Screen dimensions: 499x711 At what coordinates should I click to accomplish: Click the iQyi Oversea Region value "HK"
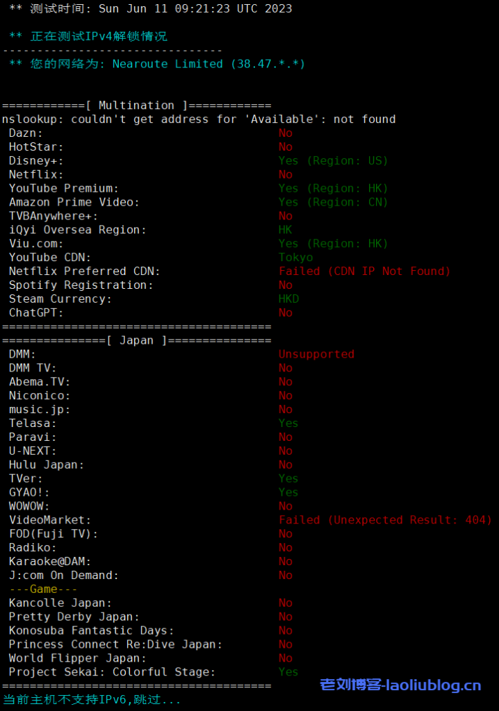click(286, 230)
